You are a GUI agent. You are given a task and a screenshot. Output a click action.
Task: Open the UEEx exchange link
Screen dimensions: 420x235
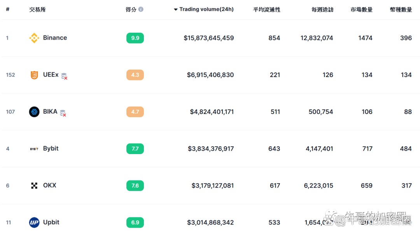pyautogui.click(x=51, y=75)
